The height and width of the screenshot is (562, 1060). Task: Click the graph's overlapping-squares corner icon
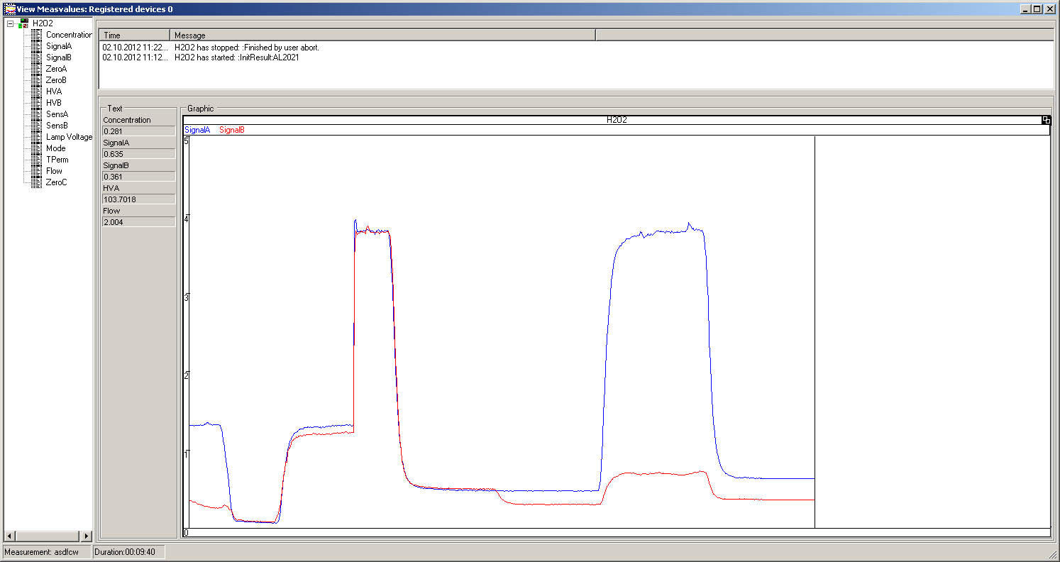click(x=1045, y=120)
